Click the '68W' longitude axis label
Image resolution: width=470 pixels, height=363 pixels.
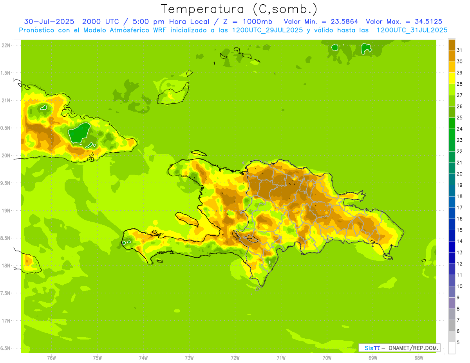[x=419, y=358]
